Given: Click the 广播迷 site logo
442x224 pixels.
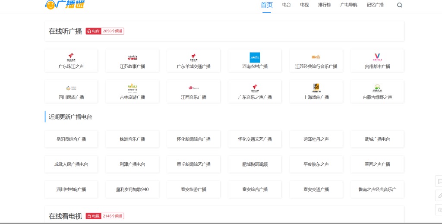Looking at the screenshot, I should (x=65, y=4).
